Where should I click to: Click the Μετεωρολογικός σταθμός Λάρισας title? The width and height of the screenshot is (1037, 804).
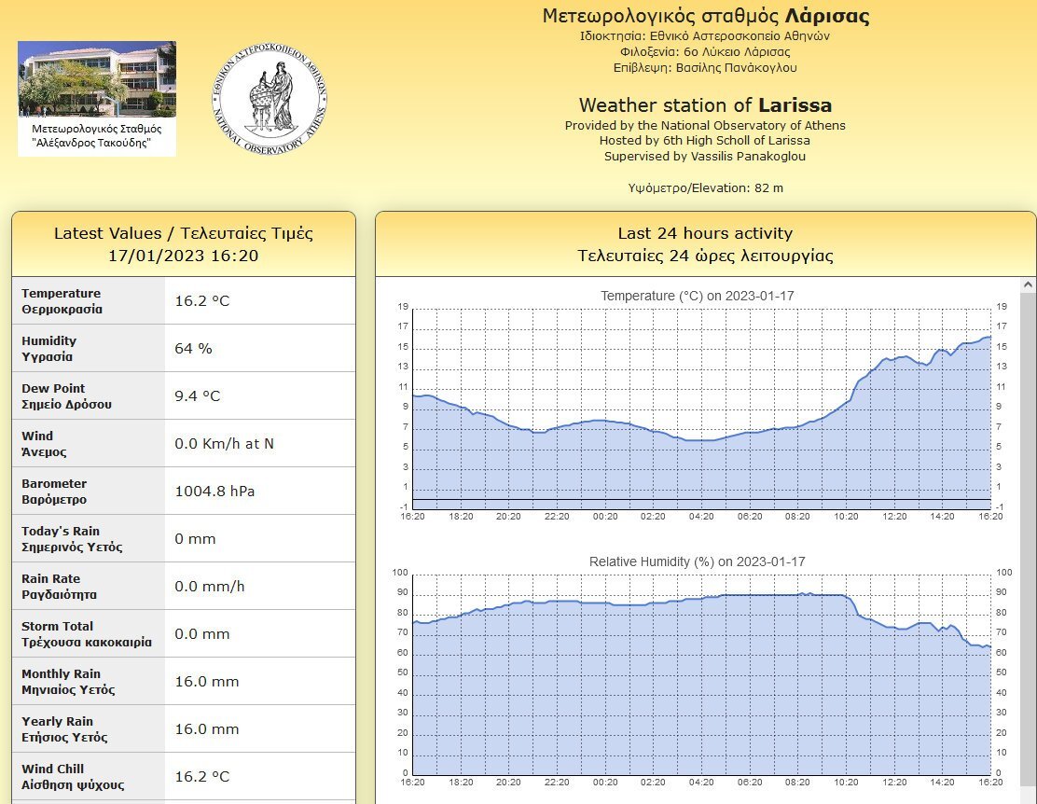(x=705, y=16)
